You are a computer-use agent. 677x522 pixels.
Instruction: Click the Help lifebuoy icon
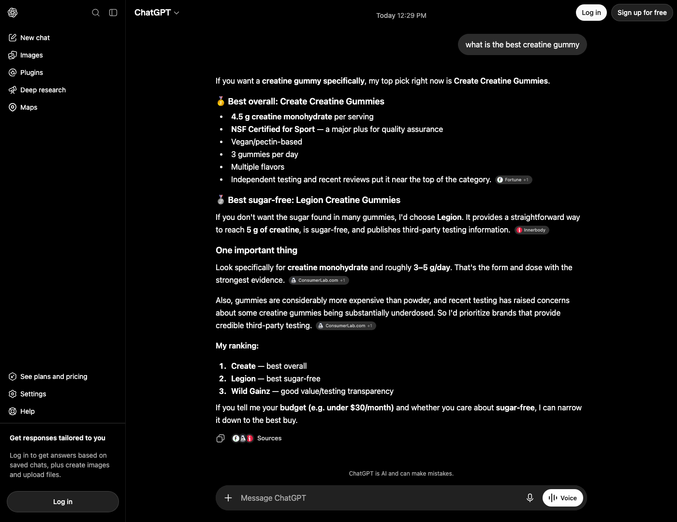click(x=13, y=411)
